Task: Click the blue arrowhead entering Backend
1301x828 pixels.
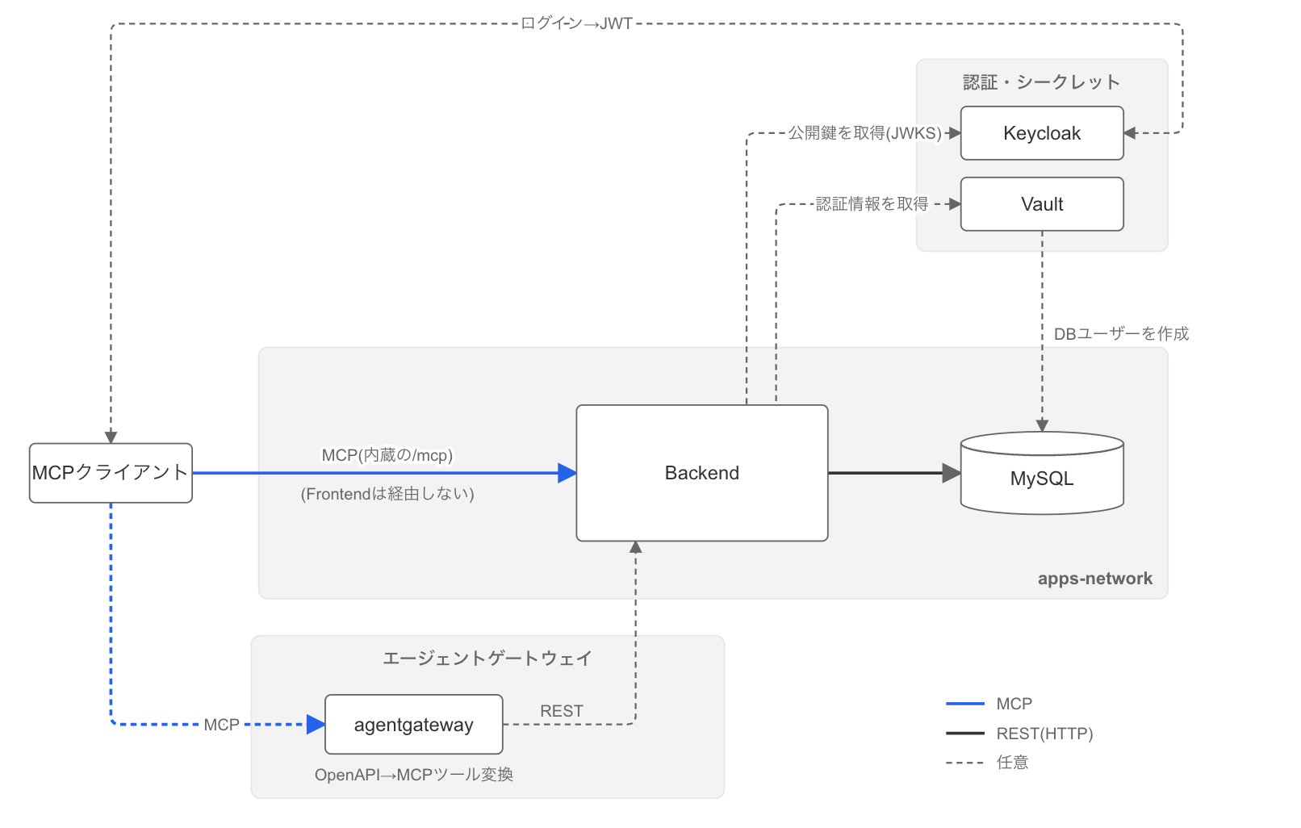Action: [x=567, y=473]
